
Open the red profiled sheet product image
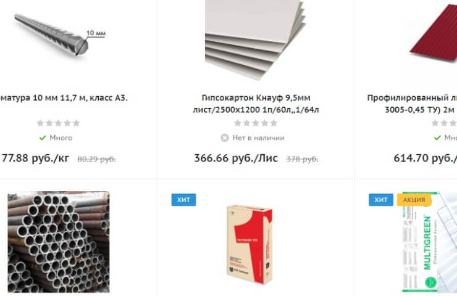(x=434, y=33)
